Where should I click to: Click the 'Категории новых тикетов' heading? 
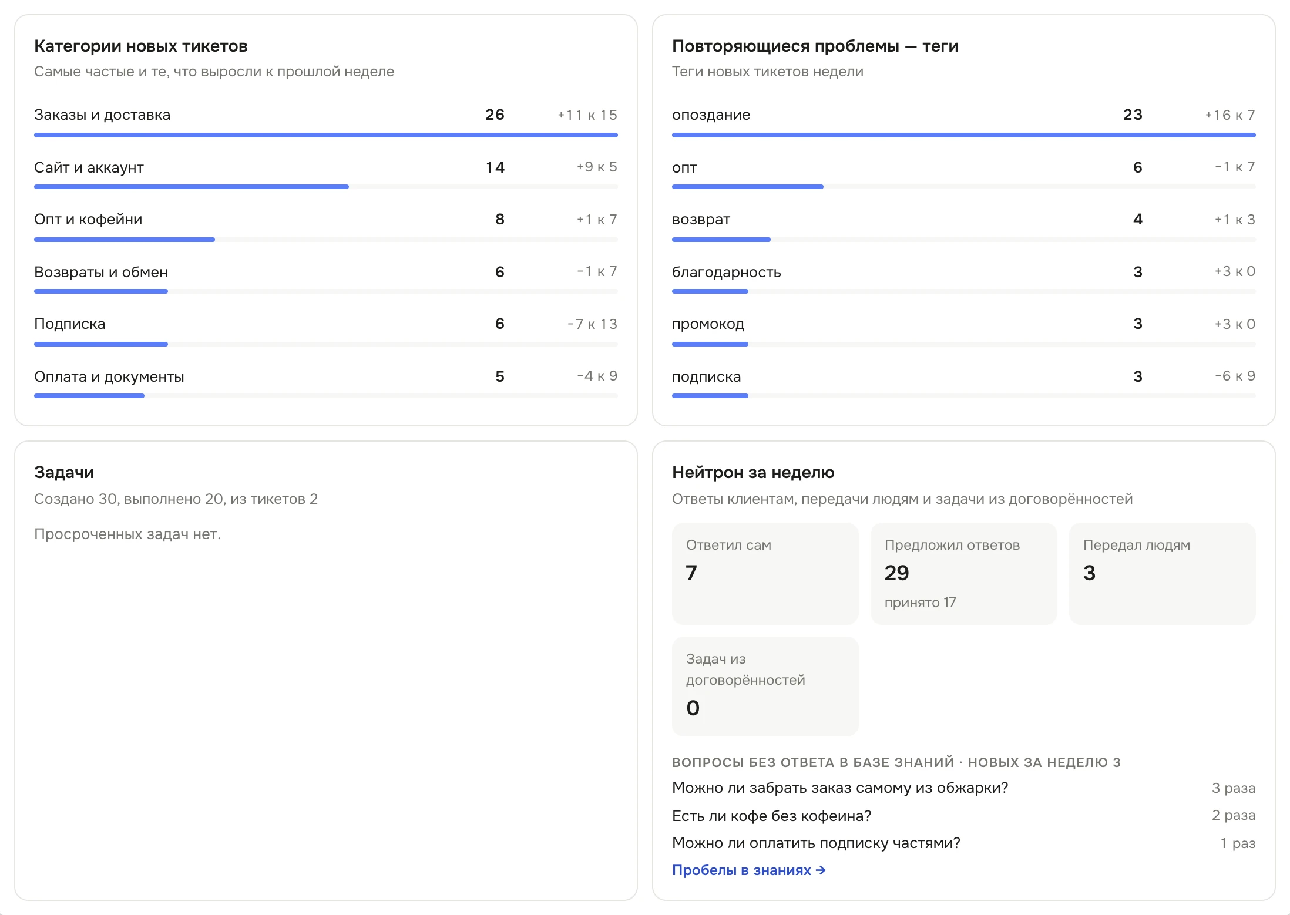point(141,46)
